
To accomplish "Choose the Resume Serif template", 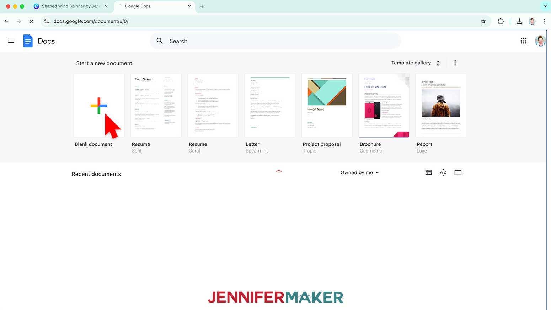I will point(156,105).
